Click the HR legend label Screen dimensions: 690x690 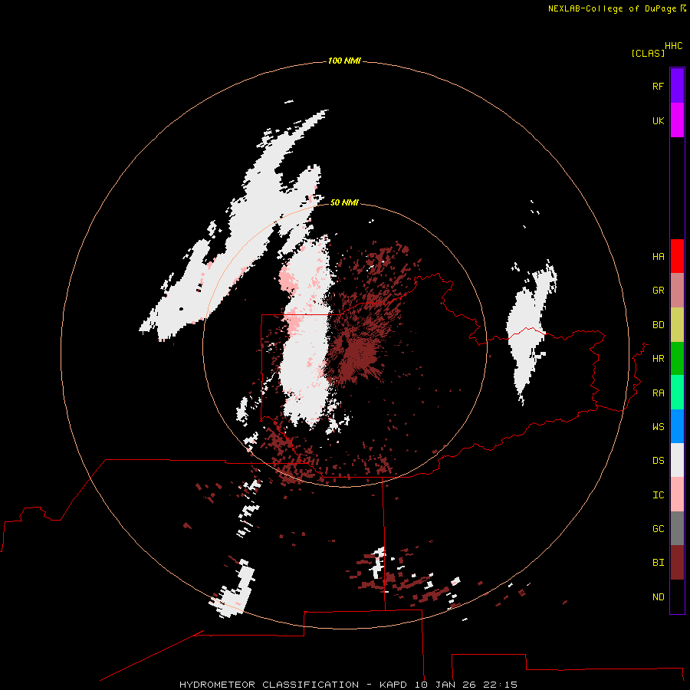(658, 359)
